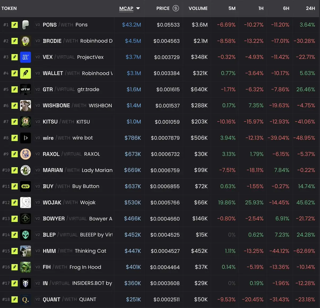Screen dimensions: 320x308
Task: Sort by the 5M column header
Action: coord(232,8)
